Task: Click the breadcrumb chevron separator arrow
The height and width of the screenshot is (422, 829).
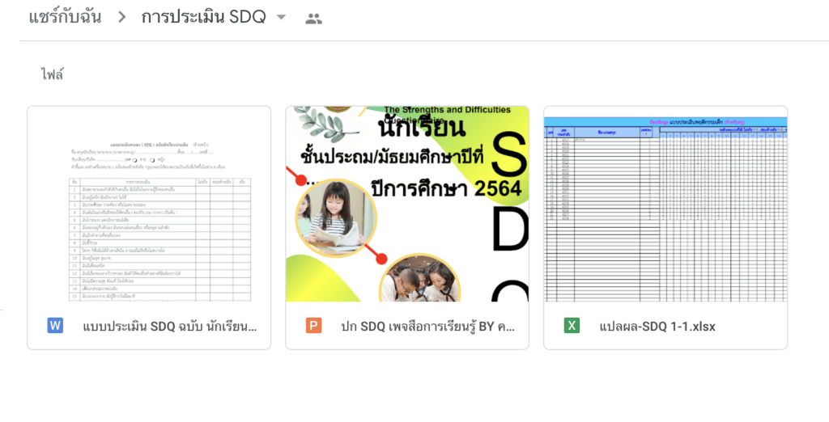Action: click(x=122, y=18)
